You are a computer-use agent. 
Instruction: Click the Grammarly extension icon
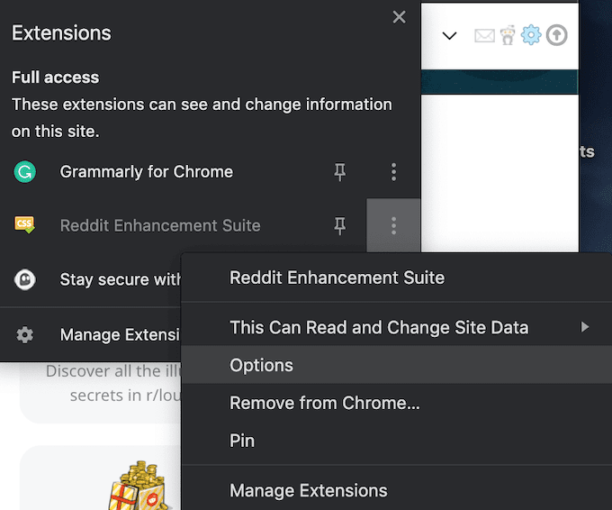25,172
